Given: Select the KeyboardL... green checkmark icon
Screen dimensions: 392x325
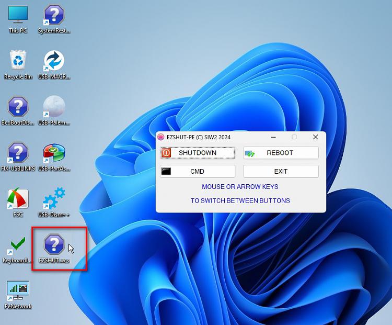Looking at the screenshot, I should (18, 245).
